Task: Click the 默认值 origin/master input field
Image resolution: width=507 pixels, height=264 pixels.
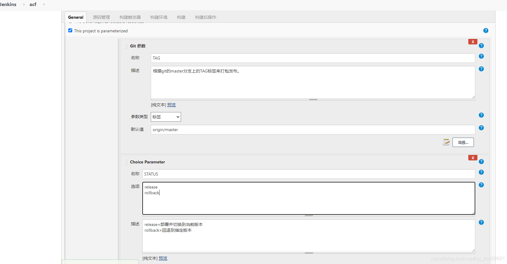Action: (x=313, y=130)
